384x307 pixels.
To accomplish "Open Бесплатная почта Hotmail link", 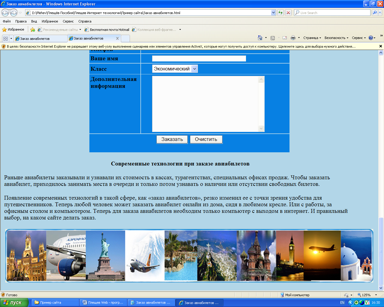I will (107, 29).
